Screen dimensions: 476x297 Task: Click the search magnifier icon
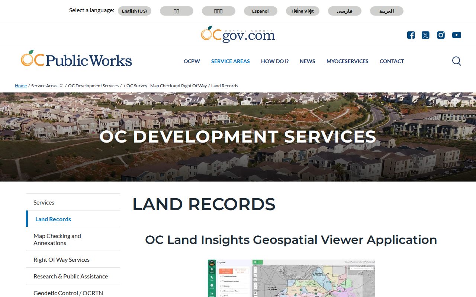457,61
